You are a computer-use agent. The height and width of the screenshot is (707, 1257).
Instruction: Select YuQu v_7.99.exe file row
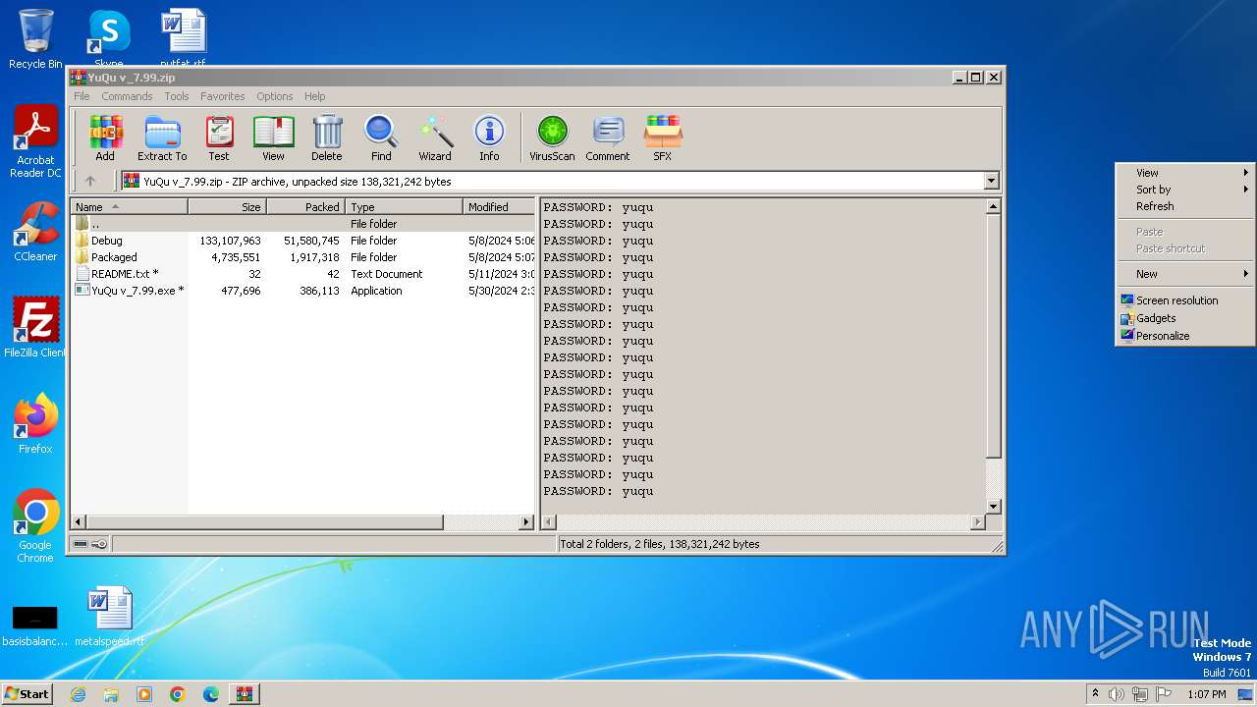(x=303, y=291)
